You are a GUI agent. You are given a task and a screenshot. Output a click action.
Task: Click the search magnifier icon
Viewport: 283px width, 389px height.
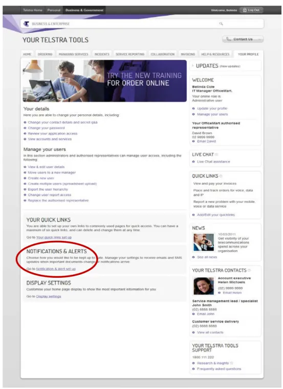(221, 24)
